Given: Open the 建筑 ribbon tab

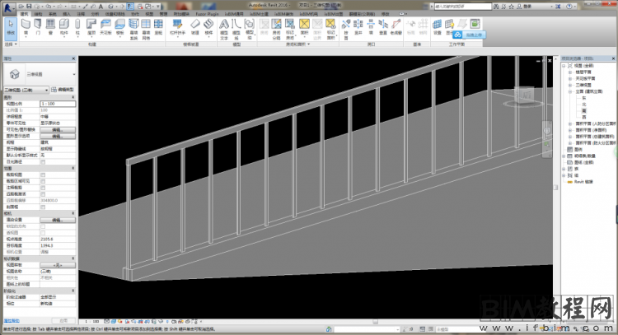Looking at the screenshot, I should tap(25, 14).
